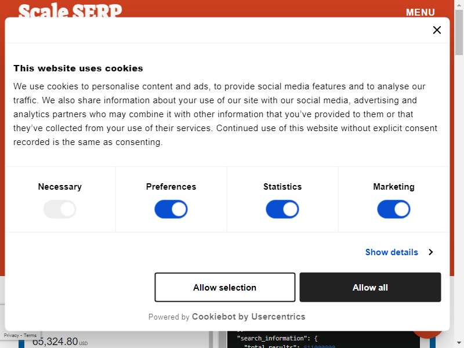Click the scrollbar up arrow
464x348 pixels.
(x=459, y=4)
